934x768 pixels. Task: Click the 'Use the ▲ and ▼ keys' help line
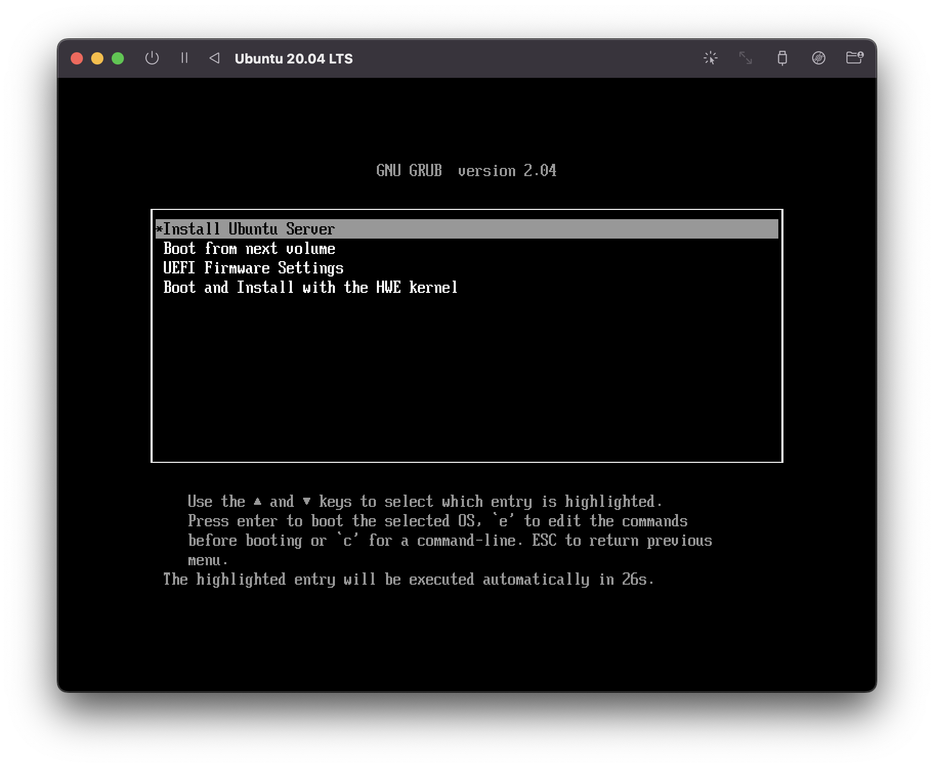pos(425,501)
